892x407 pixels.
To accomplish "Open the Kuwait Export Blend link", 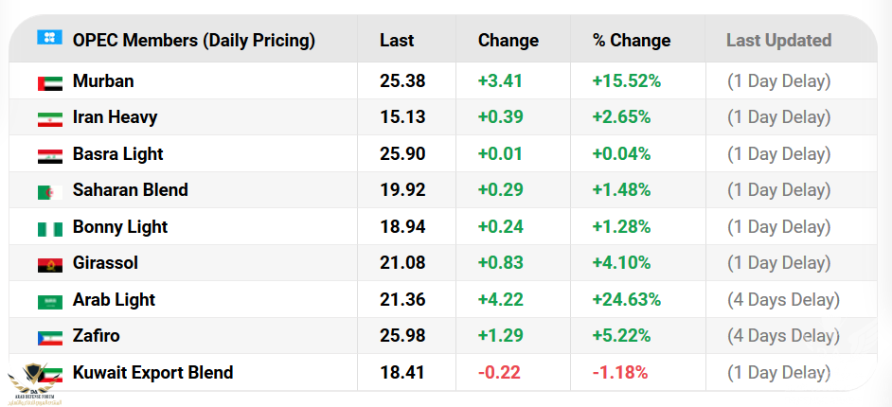I will [x=152, y=372].
